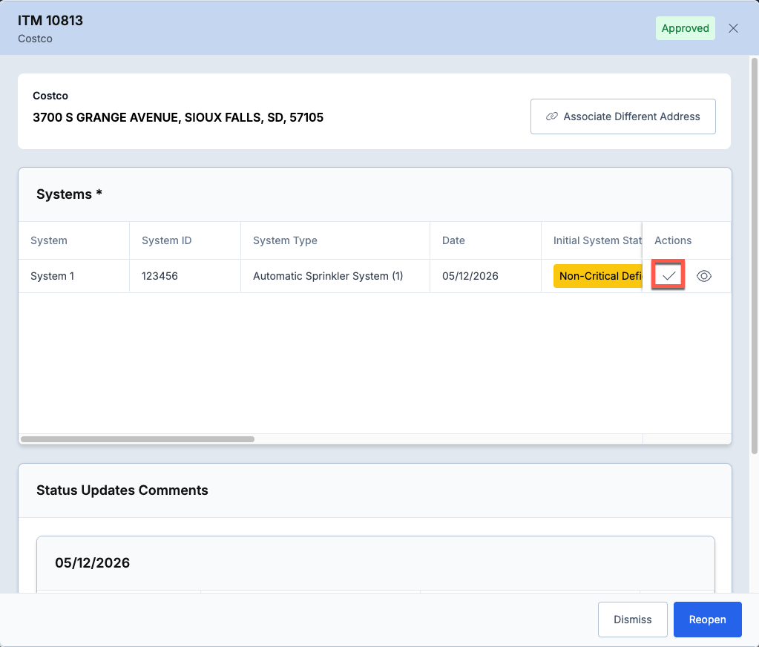Image resolution: width=759 pixels, height=647 pixels.
Task: Click the checkmark action for System 1
Action: pyautogui.click(x=668, y=276)
